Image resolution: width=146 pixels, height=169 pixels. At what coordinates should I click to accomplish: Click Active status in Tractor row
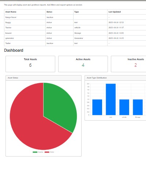pos(49,27)
